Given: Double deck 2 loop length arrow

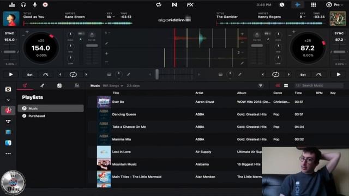Looking at the screenshot, I should click(288, 75).
